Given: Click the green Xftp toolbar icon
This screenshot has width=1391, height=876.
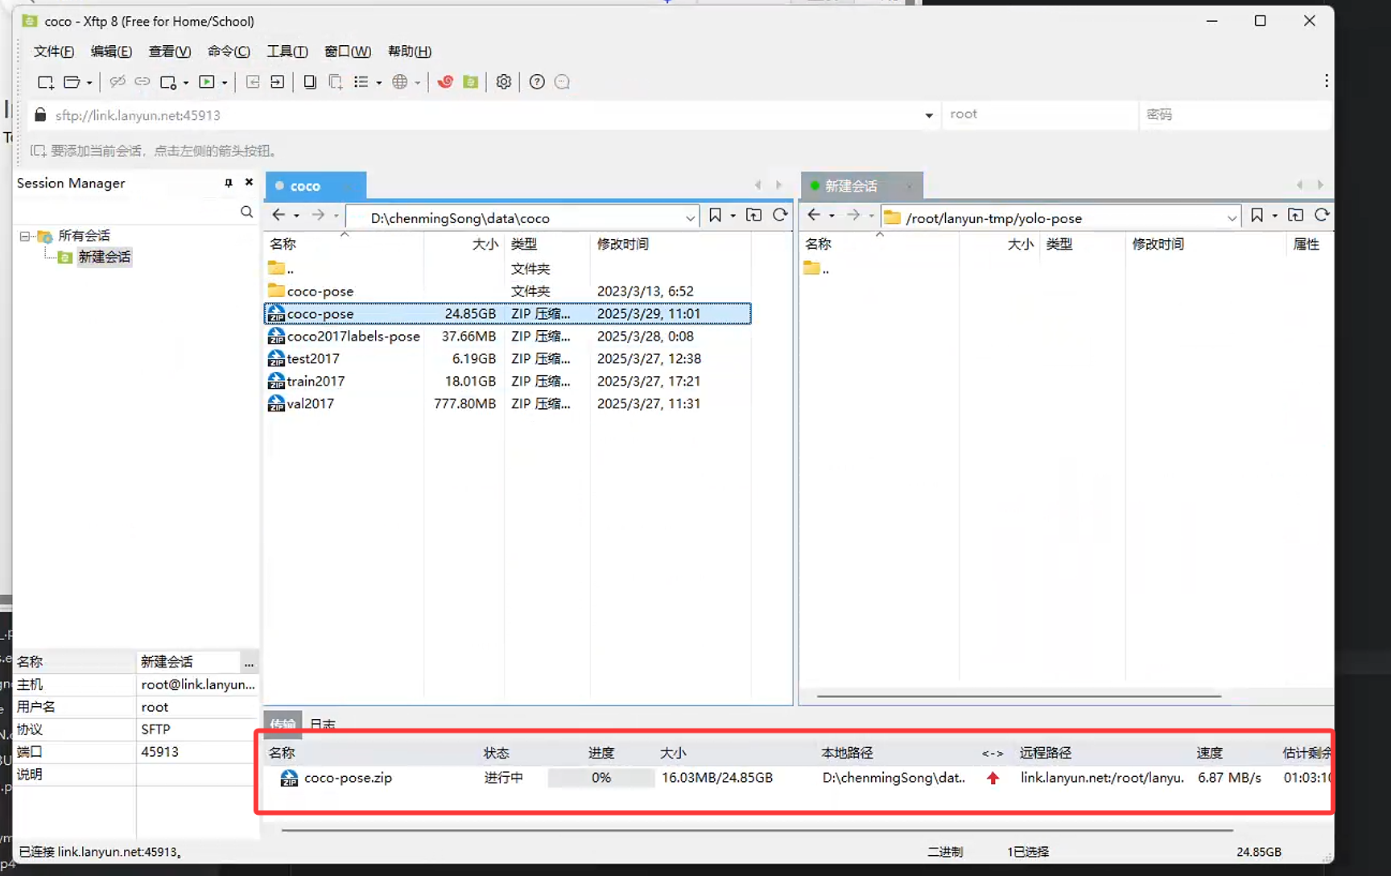Looking at the screenshot, I should pos(471,82).
